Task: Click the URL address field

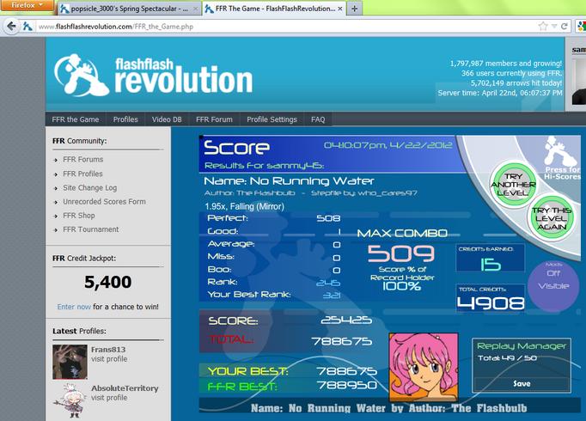Action: coord(284,26)
